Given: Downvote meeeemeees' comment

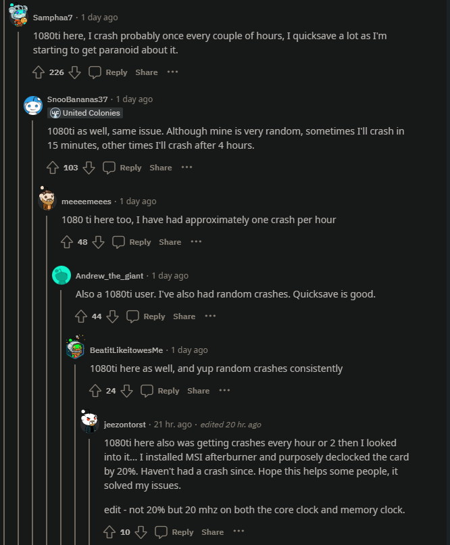Looking at the screenshot, I should coord(99,242).
